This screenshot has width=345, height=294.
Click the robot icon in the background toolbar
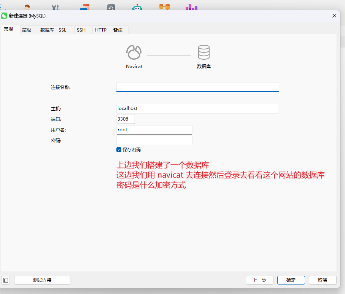point(137,8)
